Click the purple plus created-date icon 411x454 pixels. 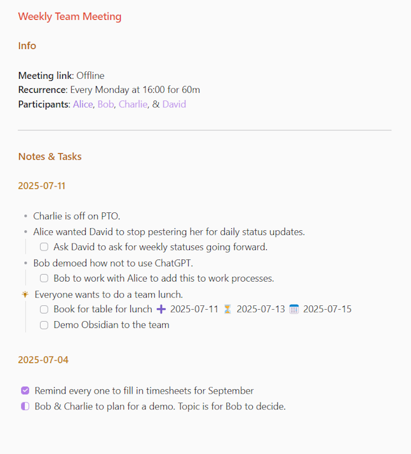pyautogui.click(x=161, y=309)
